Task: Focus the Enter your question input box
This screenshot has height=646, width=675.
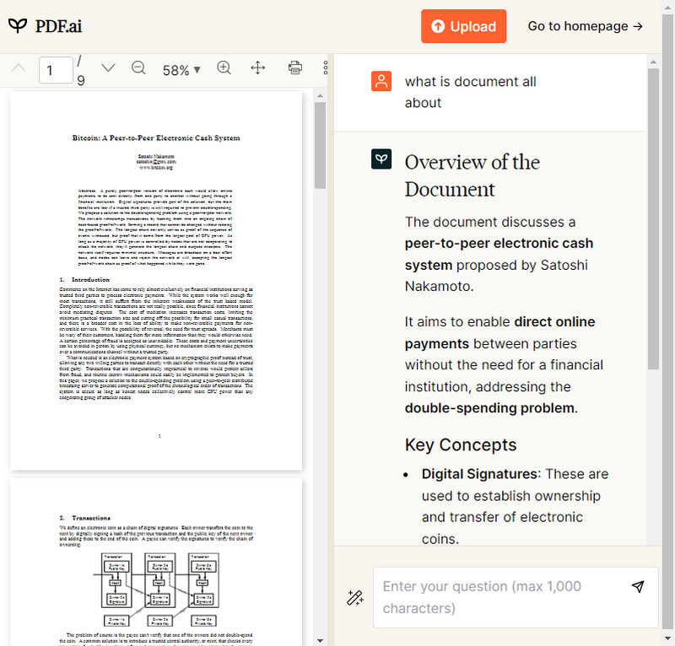Action: (x=516, y=597)
